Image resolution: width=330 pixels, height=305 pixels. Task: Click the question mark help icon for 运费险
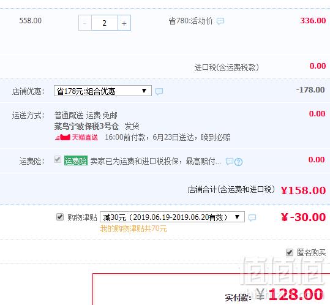(x=238, y=162)
